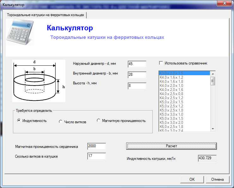Click the Наружный диаметр input field
Image resolution: width=234 pixels, height=188 pixels.
click(x=137, y=64)
